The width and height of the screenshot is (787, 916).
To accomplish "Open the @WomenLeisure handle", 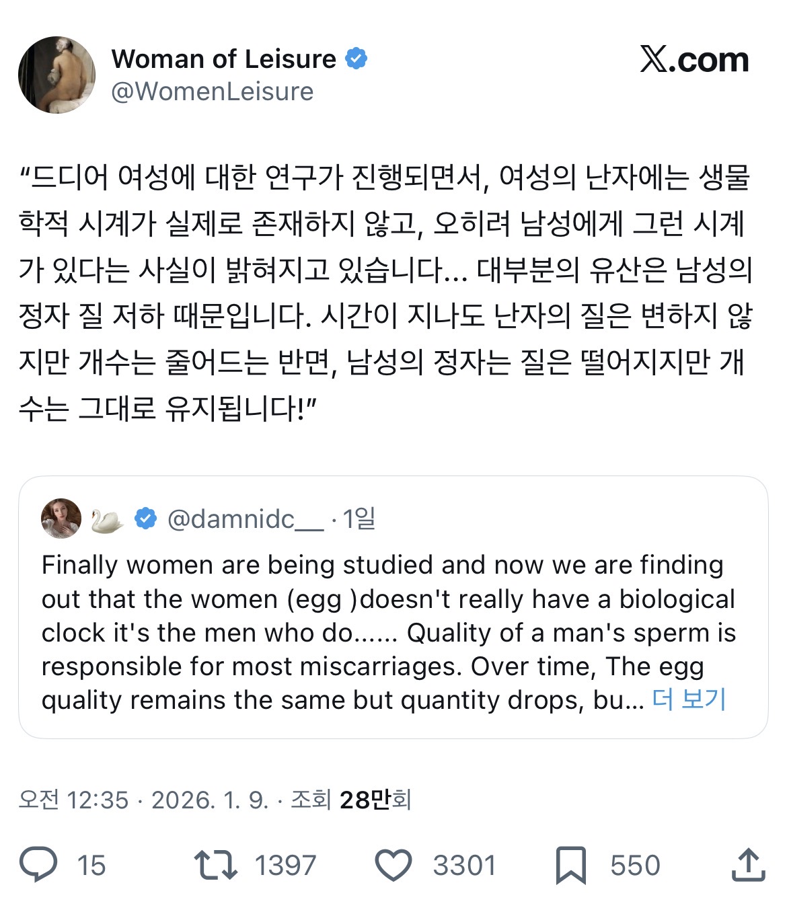I will click(213, 91).
